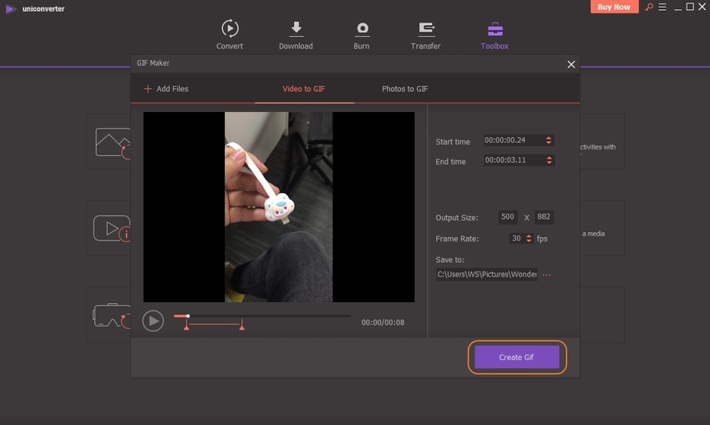
Task: Click the Create Gif button
Action: 516,357
